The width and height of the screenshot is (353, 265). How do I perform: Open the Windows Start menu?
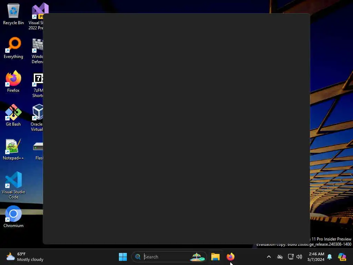pyautogui.click(x=123, y=257)
